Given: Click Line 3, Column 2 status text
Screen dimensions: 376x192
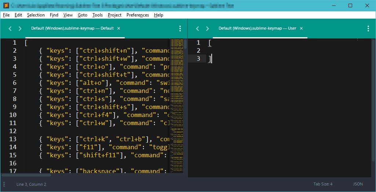Looking at the screenshot, I should [31, 184].
